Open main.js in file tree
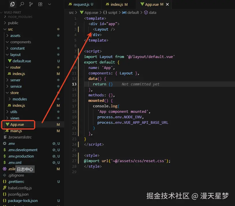This screenshot has height=206, width=235. coord(16,131)
